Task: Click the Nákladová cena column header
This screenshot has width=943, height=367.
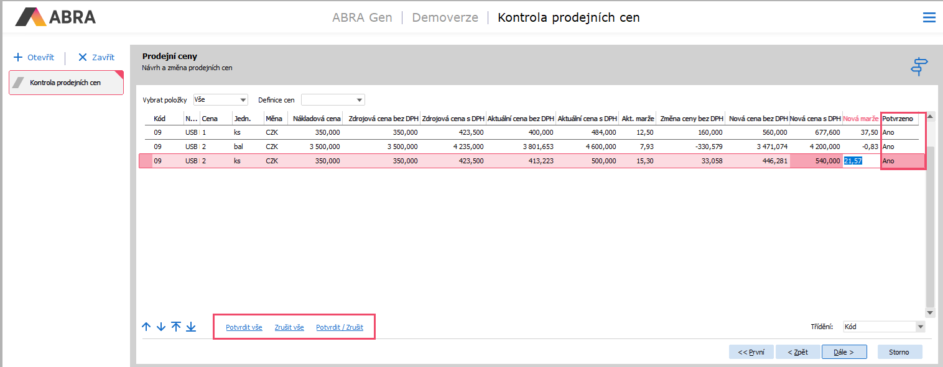Action: [x=317, y=119]
